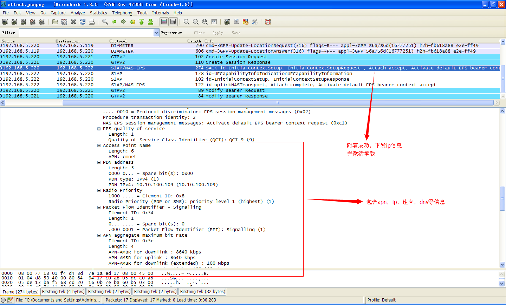
Task: Click the display filter input field
Action: (x=86, y=33)
